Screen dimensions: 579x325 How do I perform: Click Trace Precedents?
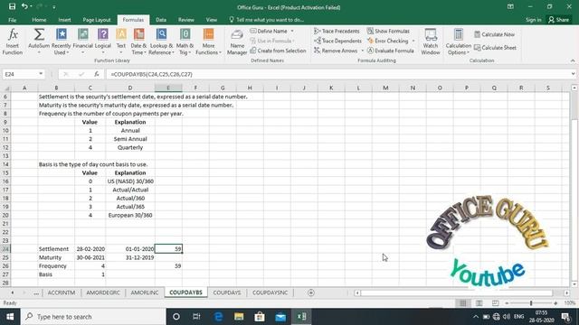337,32
